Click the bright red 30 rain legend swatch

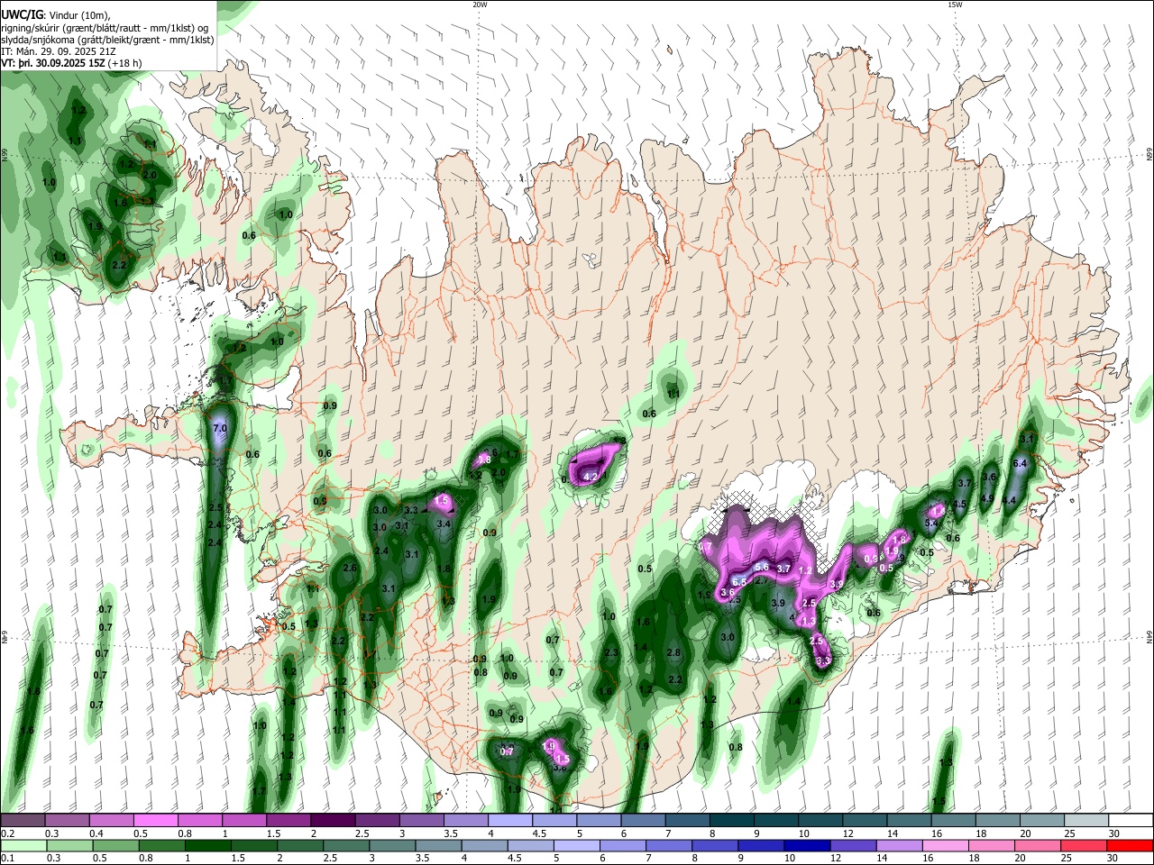(1129, 847)
